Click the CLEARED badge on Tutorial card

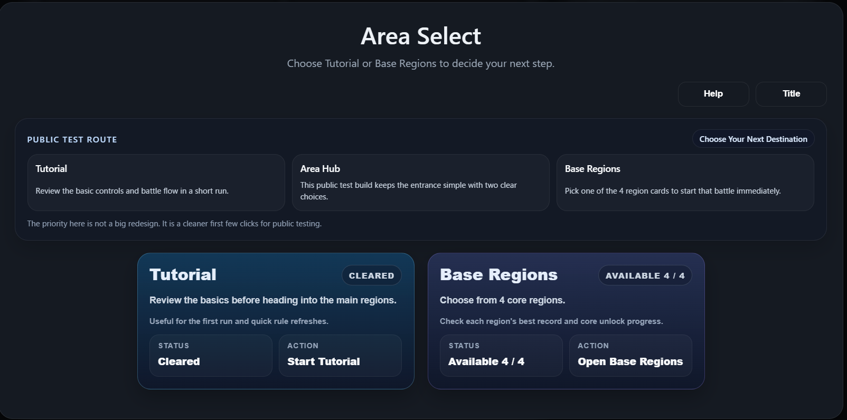371,275
